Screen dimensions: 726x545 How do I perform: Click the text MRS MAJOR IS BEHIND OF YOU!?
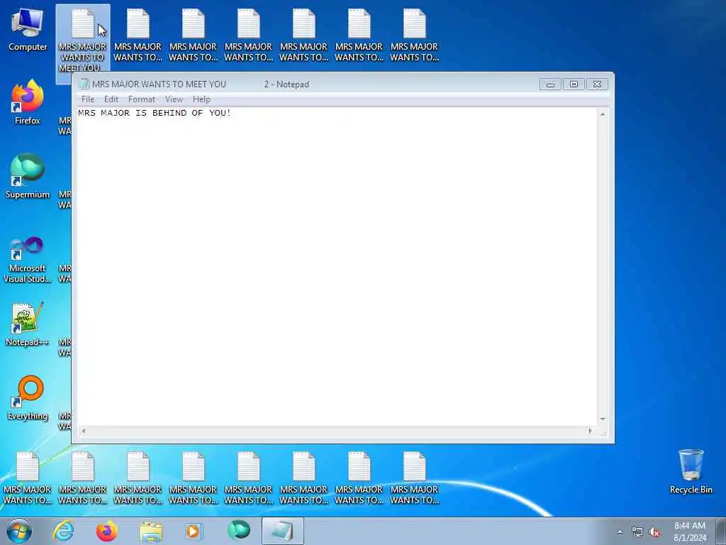pyautogui.click(x=154, y=113)
